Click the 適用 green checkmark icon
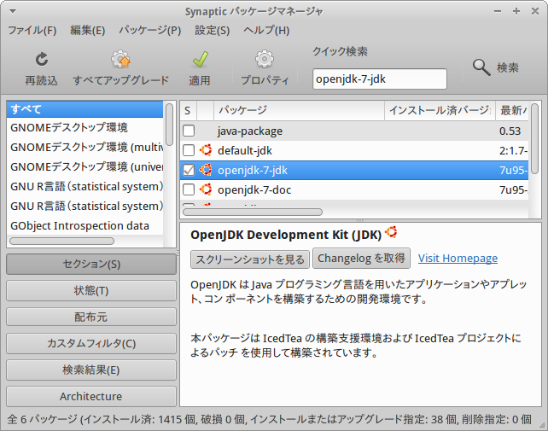 pos(200,59)
